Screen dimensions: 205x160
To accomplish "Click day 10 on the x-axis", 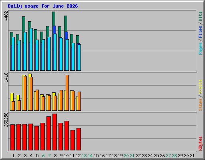I will click(x=66, y=156).
